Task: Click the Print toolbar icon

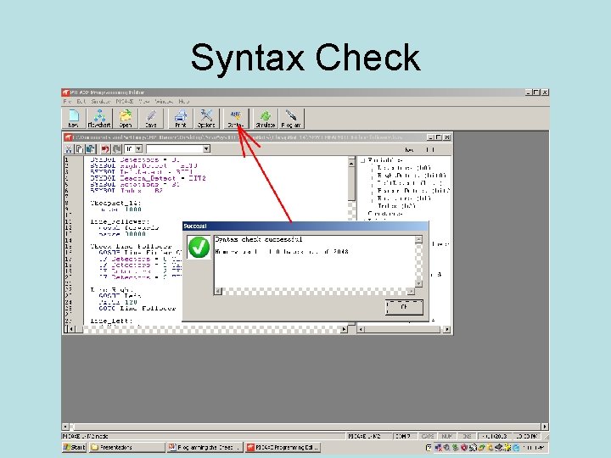Action: pos(181,119)
